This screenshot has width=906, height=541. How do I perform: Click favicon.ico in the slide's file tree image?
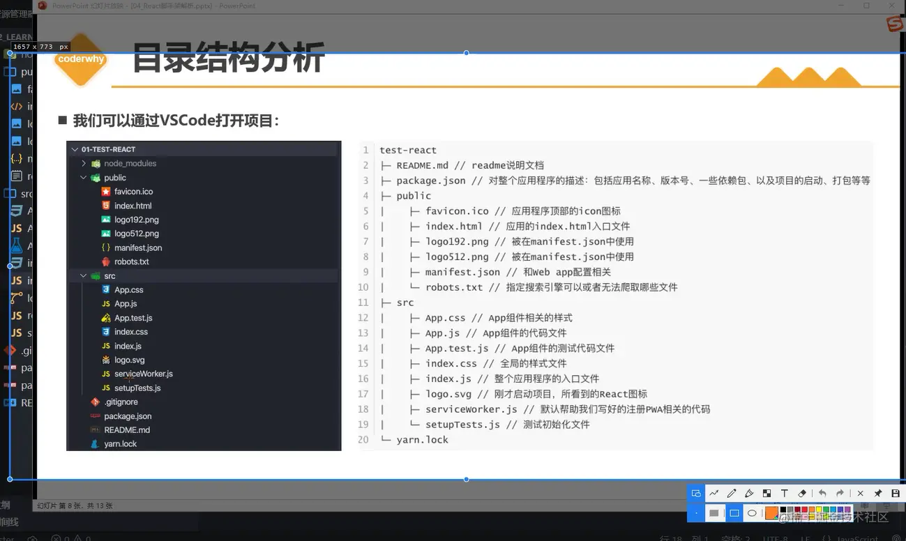pyautogui.click(x=133, y=192)
